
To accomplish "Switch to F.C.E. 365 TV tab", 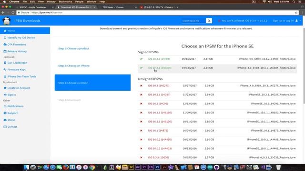I will (x=158, y=7).
